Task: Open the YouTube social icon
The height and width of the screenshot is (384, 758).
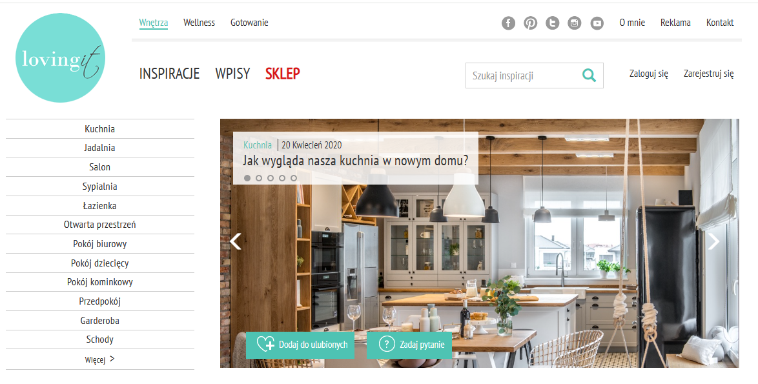Action: (597, 23)
